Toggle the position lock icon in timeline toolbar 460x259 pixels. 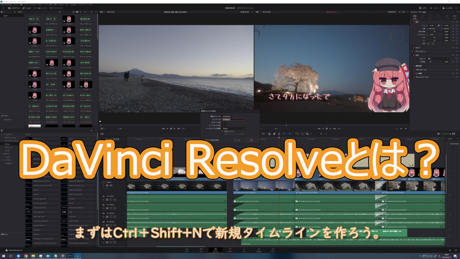tap(279, 134)
